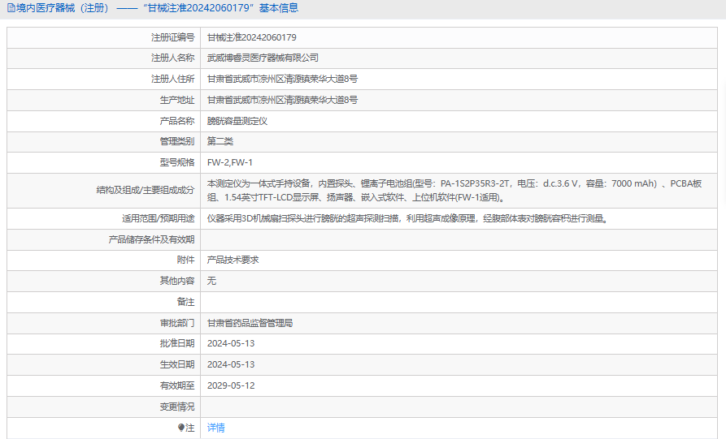The height and width of the screenshot is (439, 726).
Task: Click the 批准日期 row label
Action: click(176, 344)
